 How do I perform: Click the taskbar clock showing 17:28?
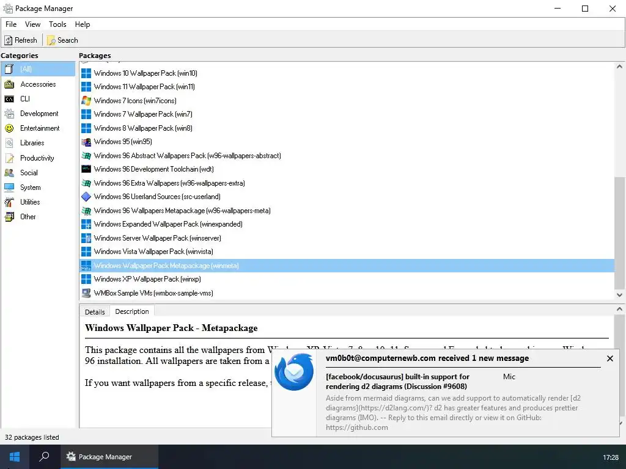(611, 457)
